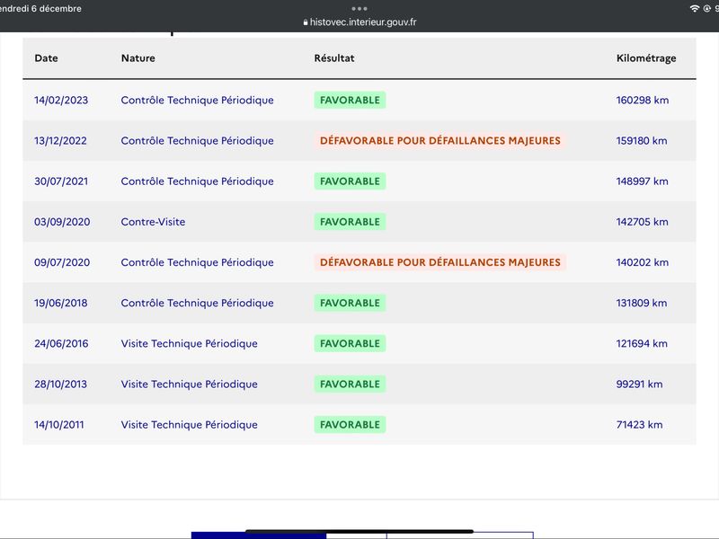The image size is (719, 539).
Task: Click FAVORABLE badge for 24/06/2016
Action: (350, 343)
